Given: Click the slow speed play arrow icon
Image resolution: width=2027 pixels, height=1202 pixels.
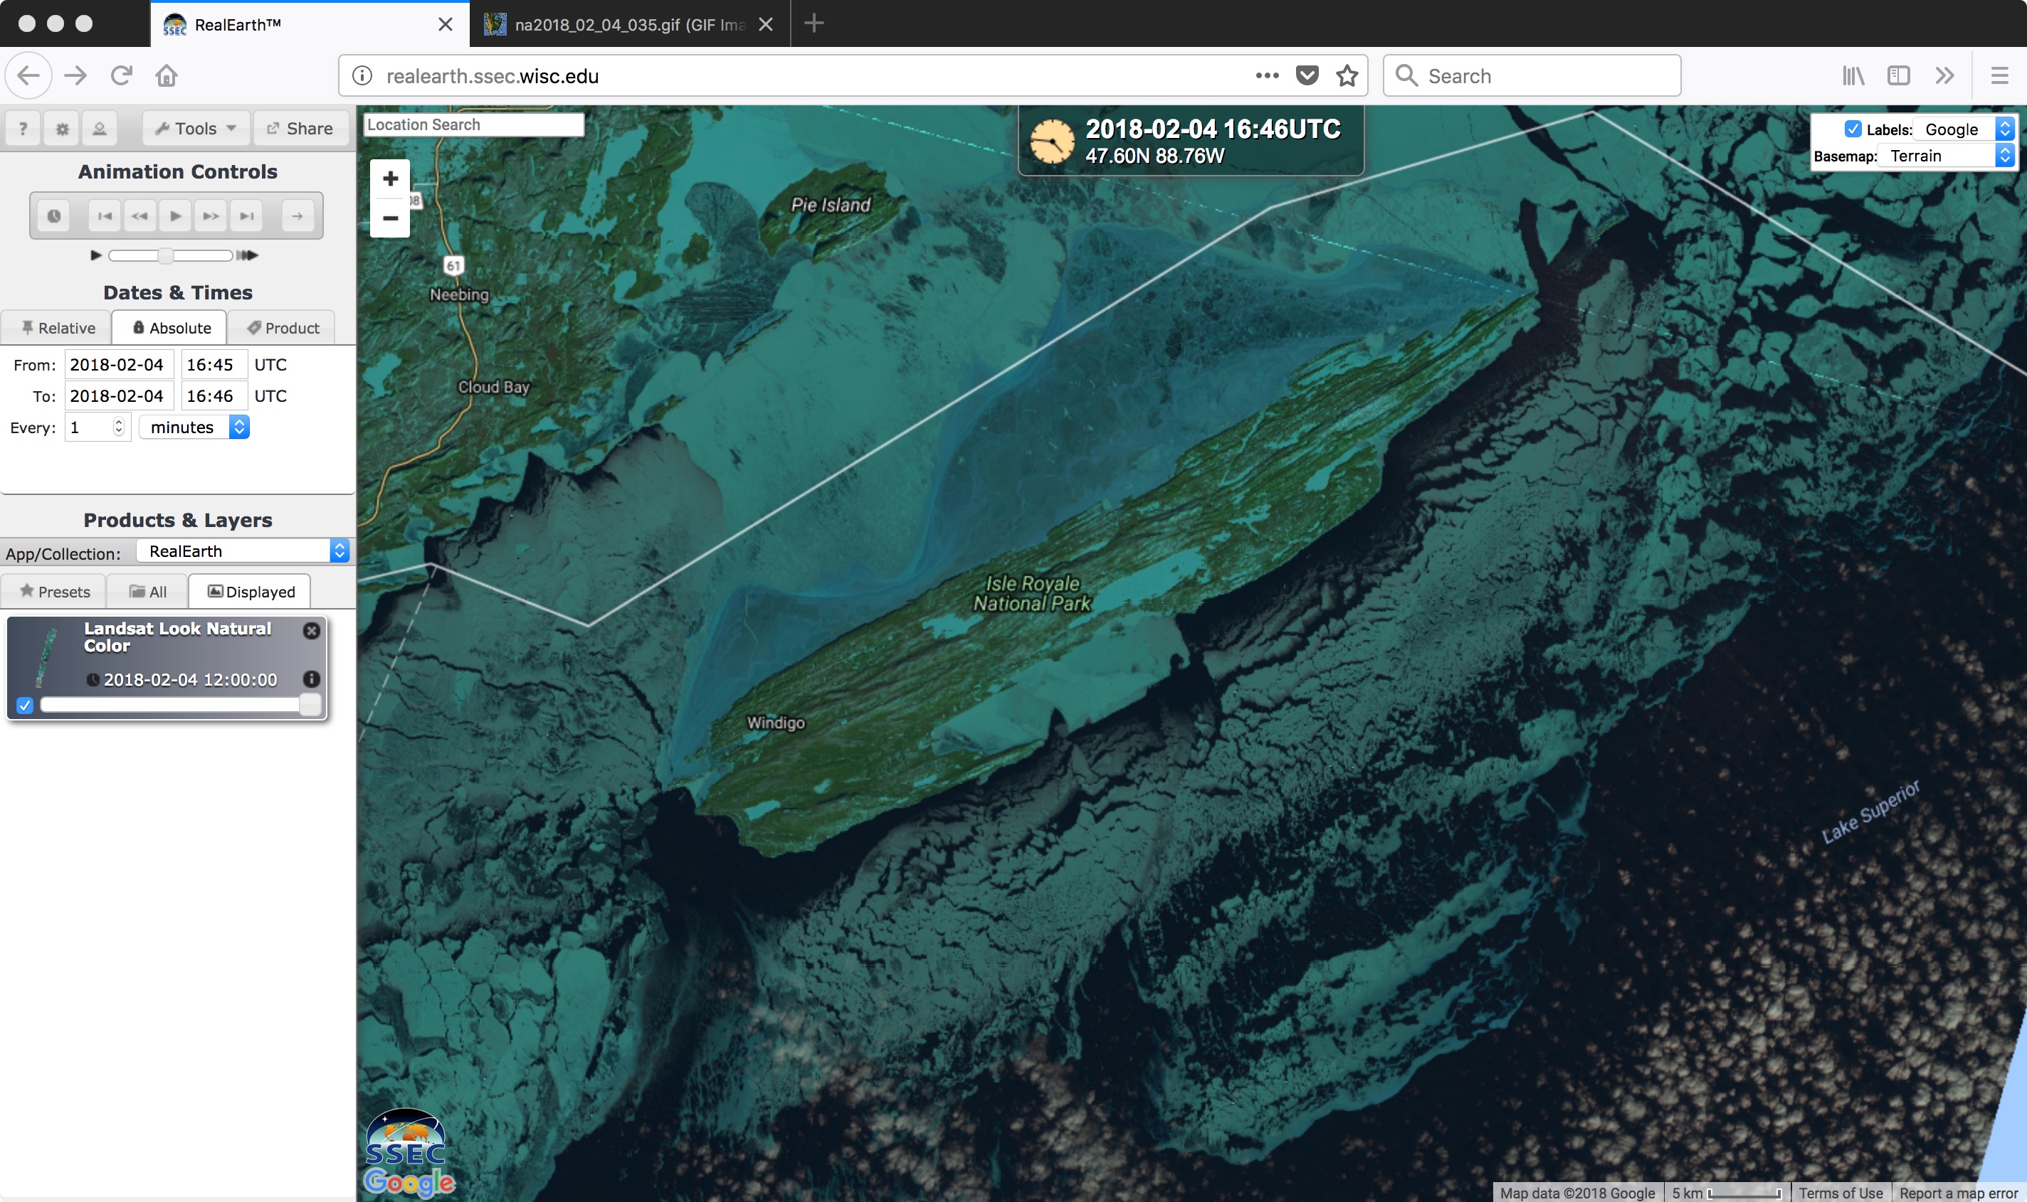Looking at the screenshot, I should point(95,255).
